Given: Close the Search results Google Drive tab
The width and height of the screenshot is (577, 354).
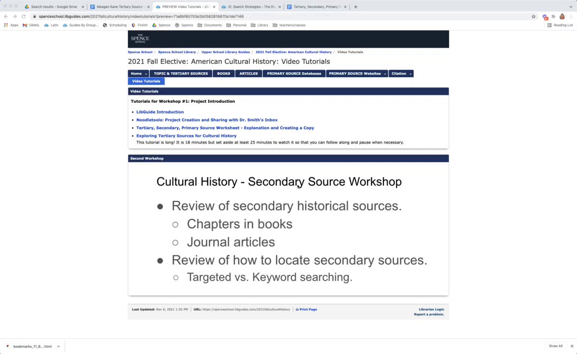Looking at the screenshot, I should click(x=82, y=6).
